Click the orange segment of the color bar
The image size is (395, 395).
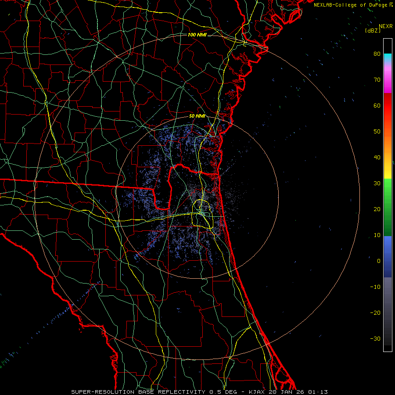[388, 141]
